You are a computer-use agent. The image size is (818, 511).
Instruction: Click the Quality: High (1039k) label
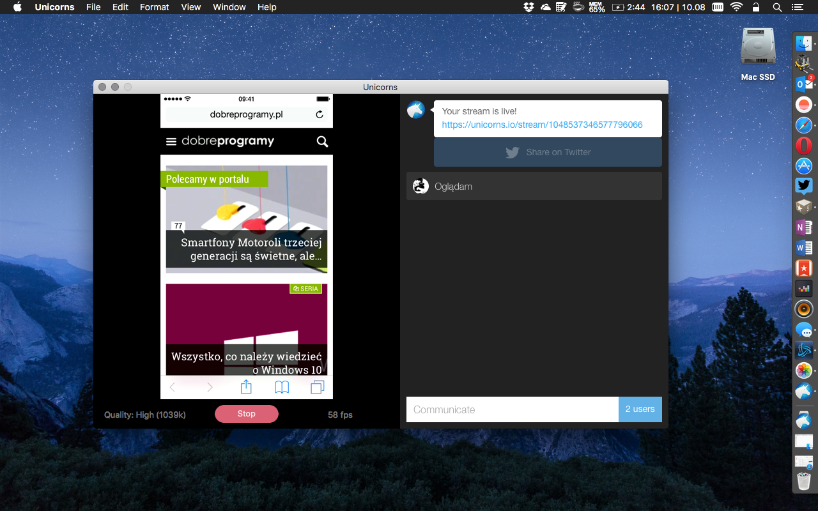click(x=145, y=415)
